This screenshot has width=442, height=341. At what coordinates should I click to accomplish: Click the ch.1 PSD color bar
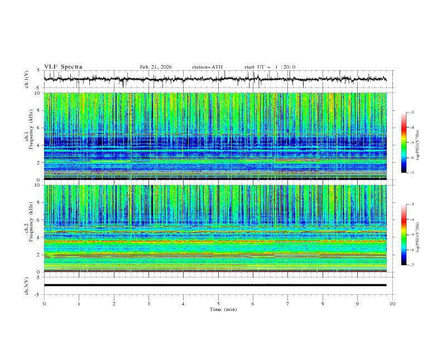pos(404,143)
